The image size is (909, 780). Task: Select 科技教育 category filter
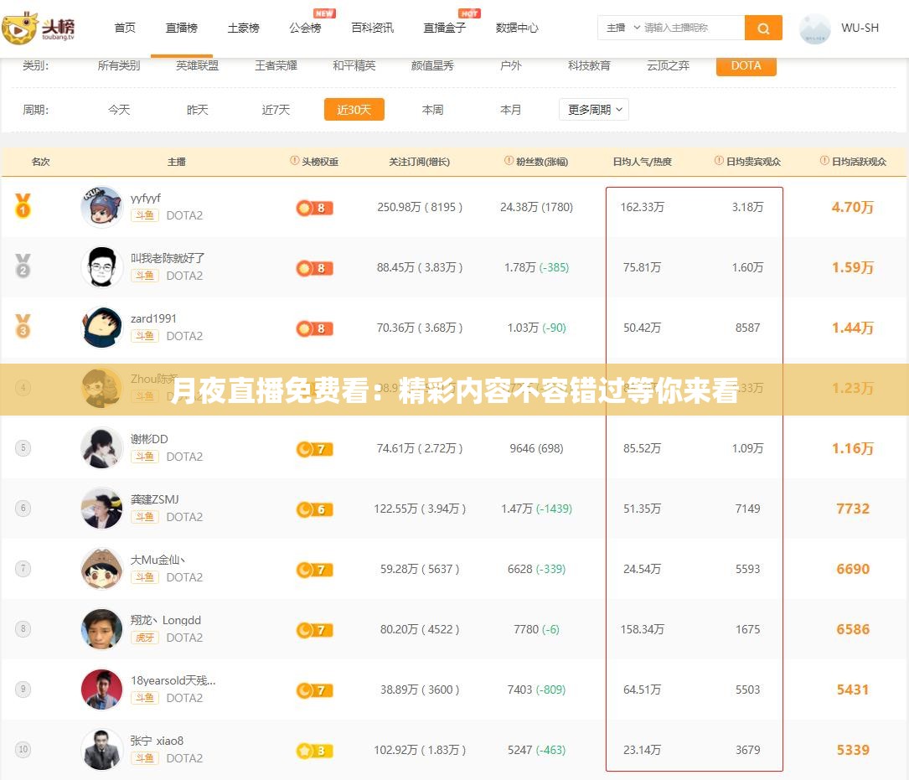click(590, 65)
